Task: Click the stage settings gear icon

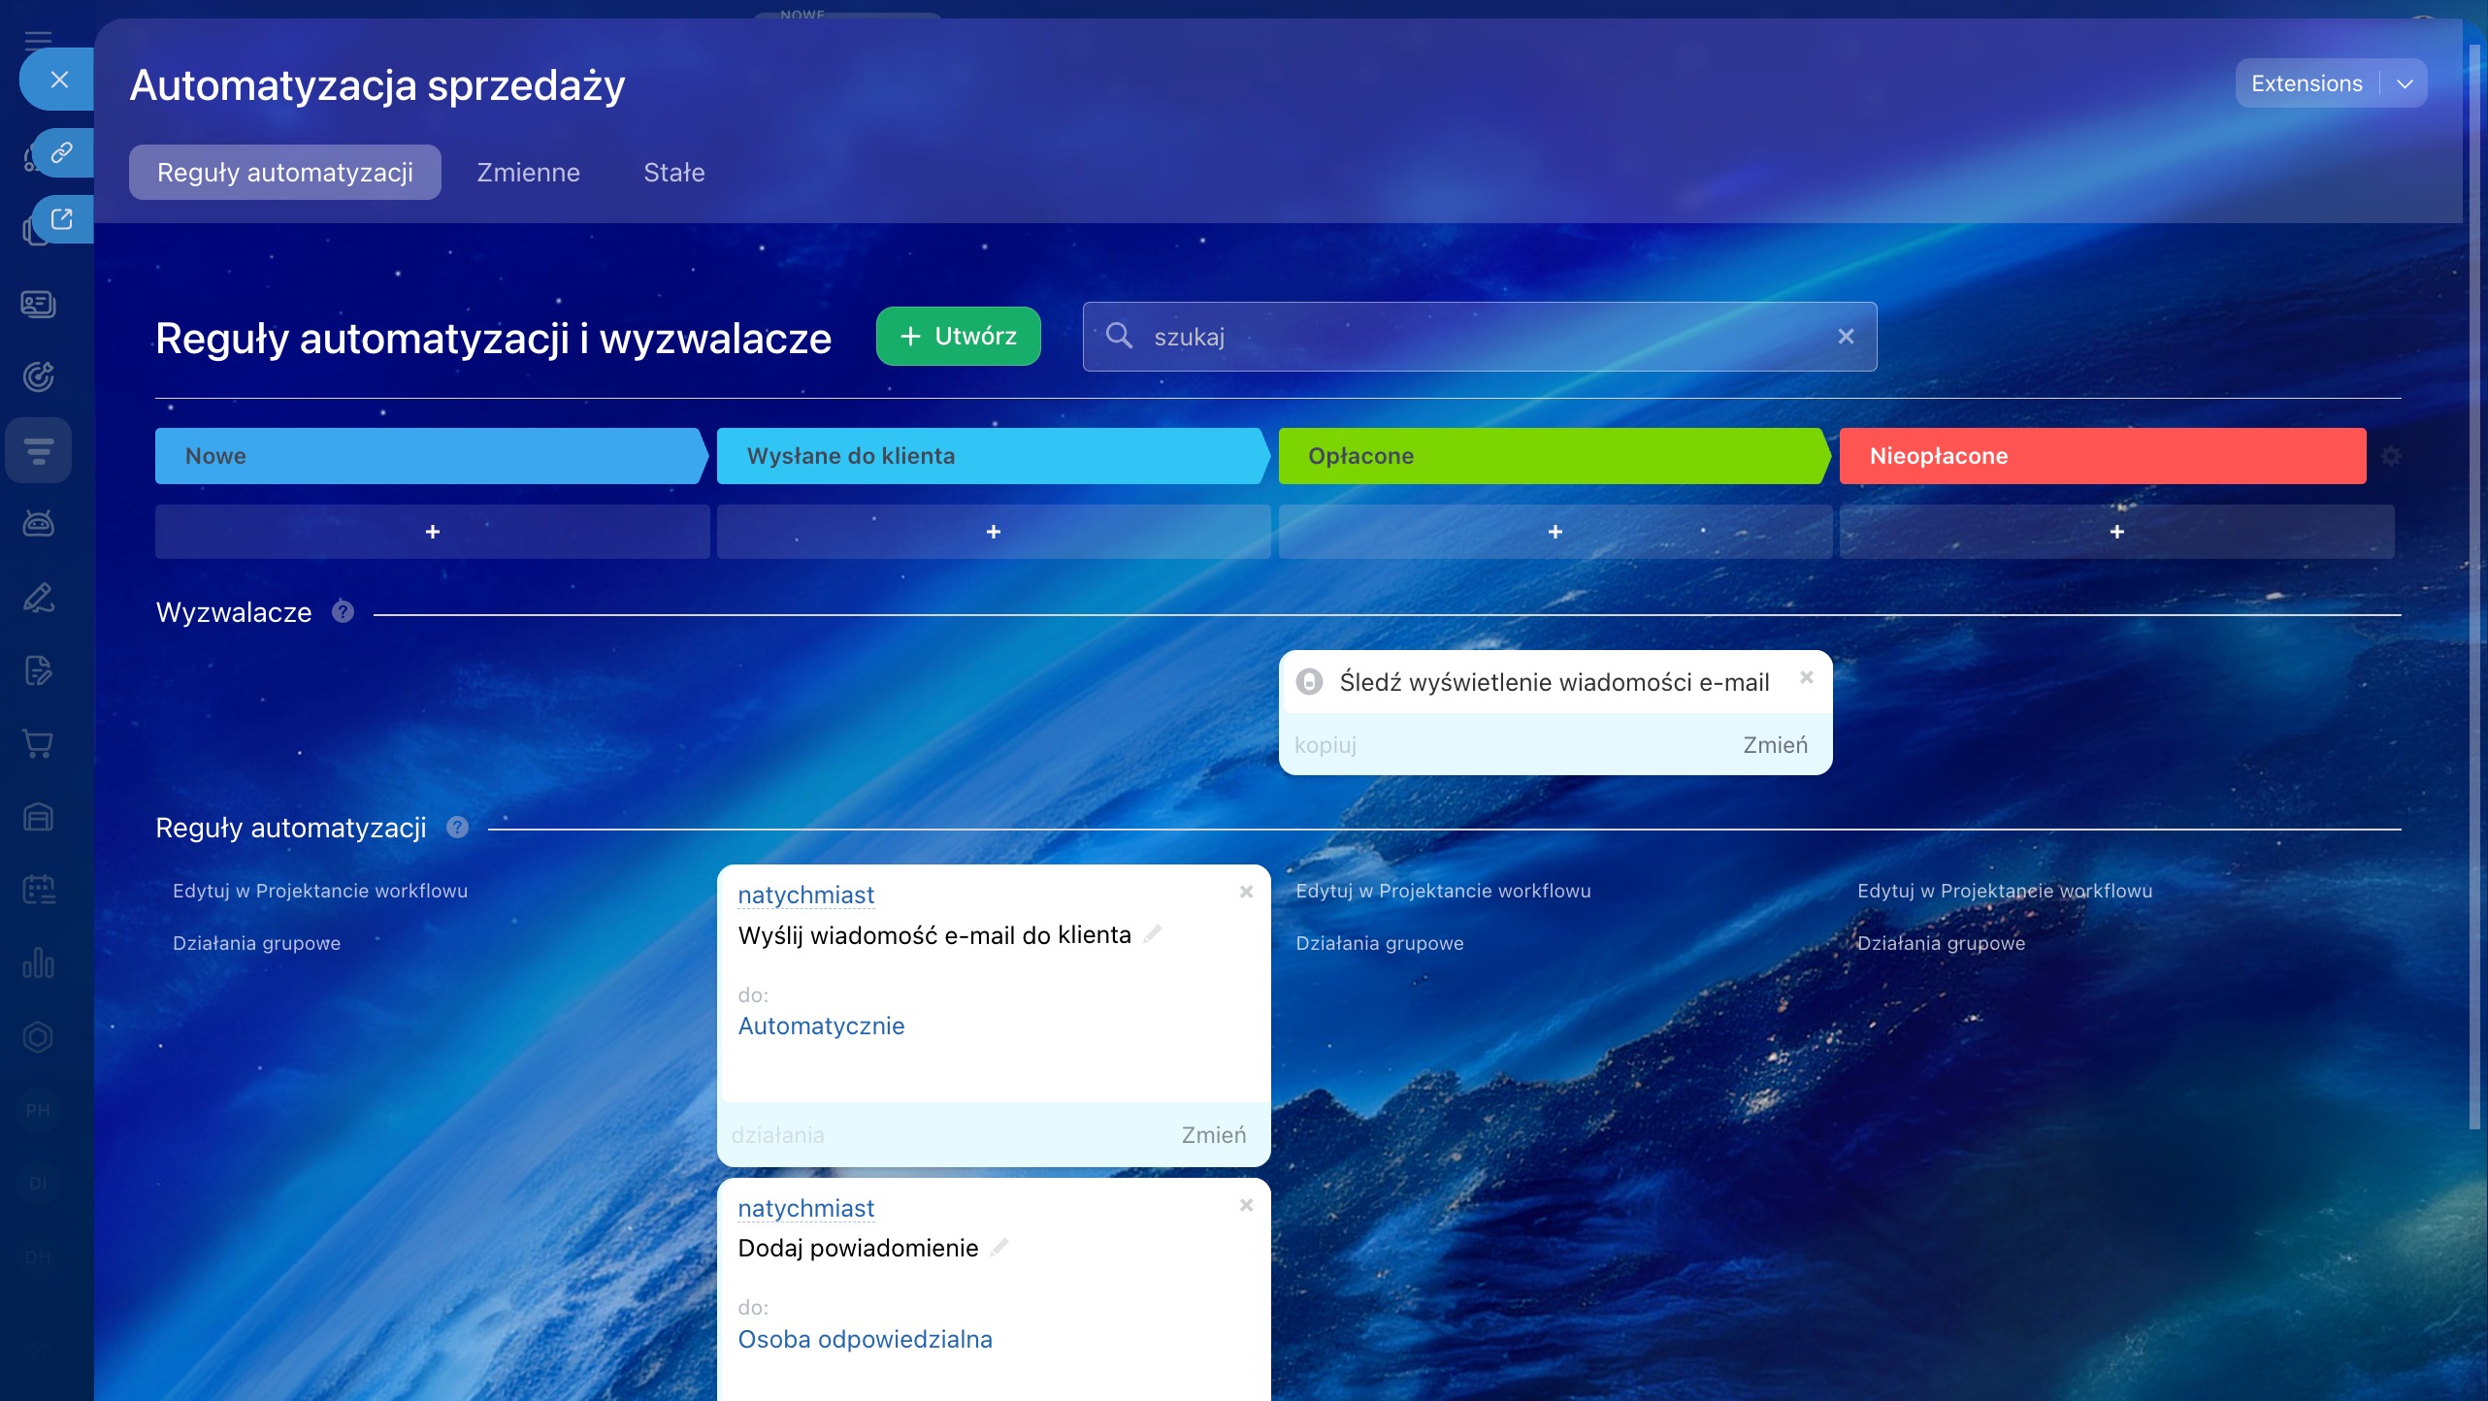Action: pyautogui.click(x=2390, y=456)
